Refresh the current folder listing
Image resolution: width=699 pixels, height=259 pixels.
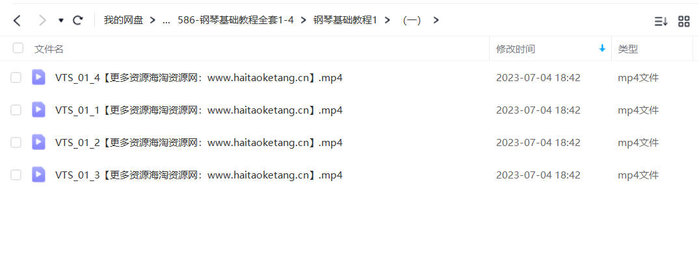click(x=78, y=20)
